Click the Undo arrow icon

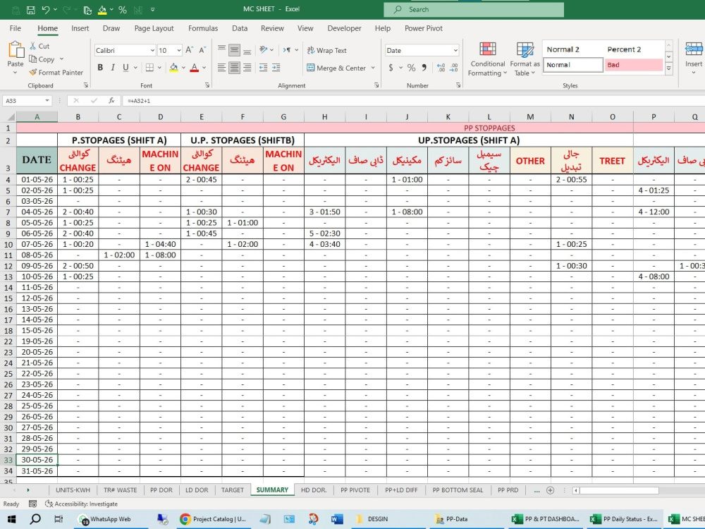[45, 9]
